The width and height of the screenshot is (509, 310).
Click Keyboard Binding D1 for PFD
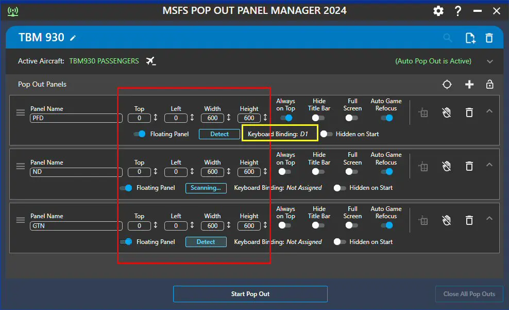pos(278,134)
